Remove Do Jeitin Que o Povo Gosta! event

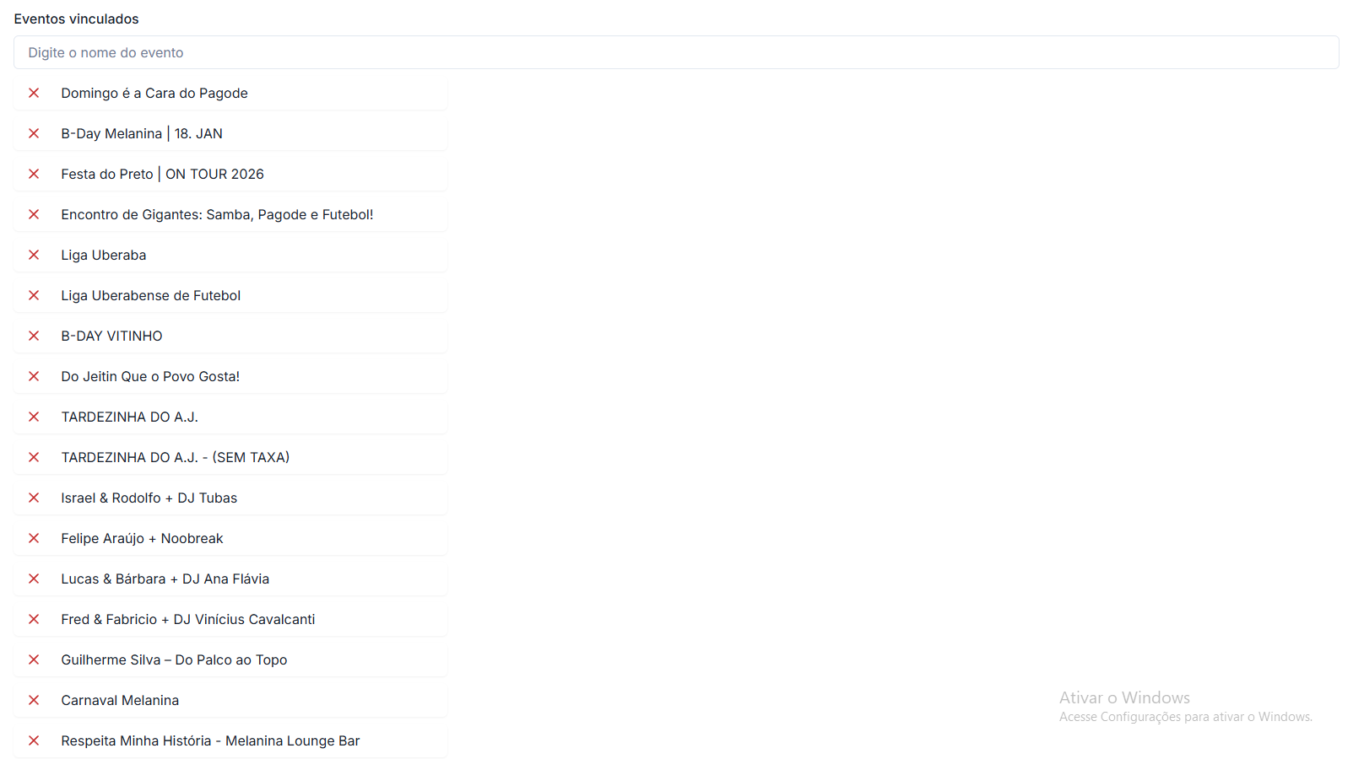pos(34,376)
